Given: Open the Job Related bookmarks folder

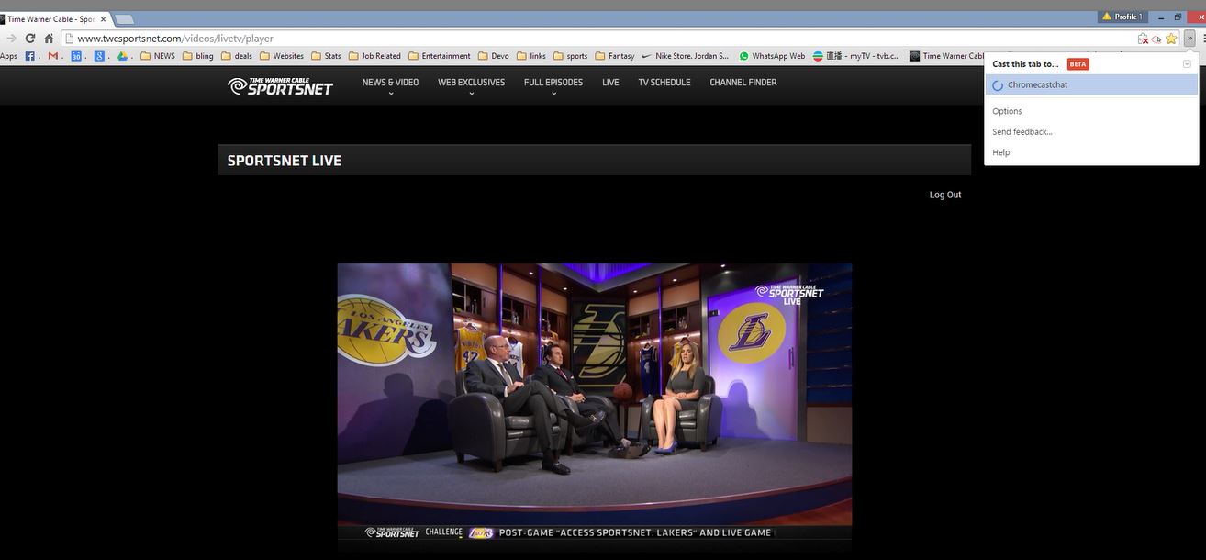Looking at the screenshot, I should coord(374,56).
